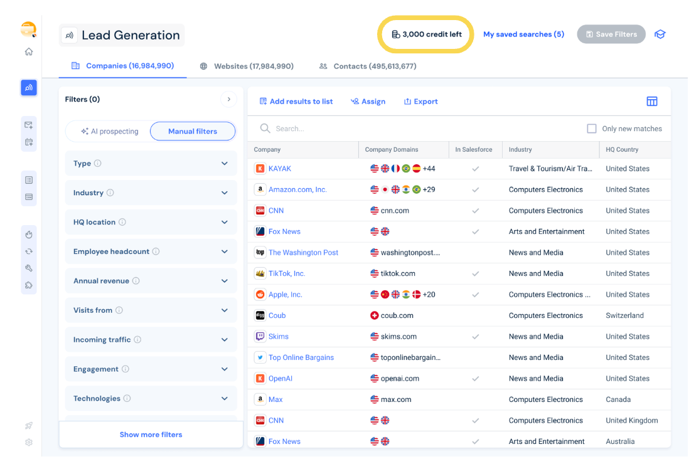Click the Assign button
Screen dimensions: 689x459
368,102
